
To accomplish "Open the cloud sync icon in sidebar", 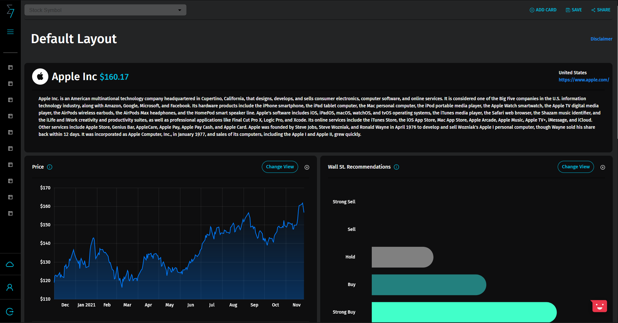I will pyautogui.click(x=10, y=264).
